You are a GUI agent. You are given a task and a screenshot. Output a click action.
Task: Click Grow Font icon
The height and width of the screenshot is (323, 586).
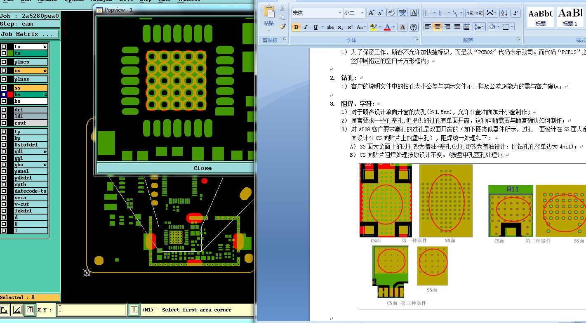point(371,13)
